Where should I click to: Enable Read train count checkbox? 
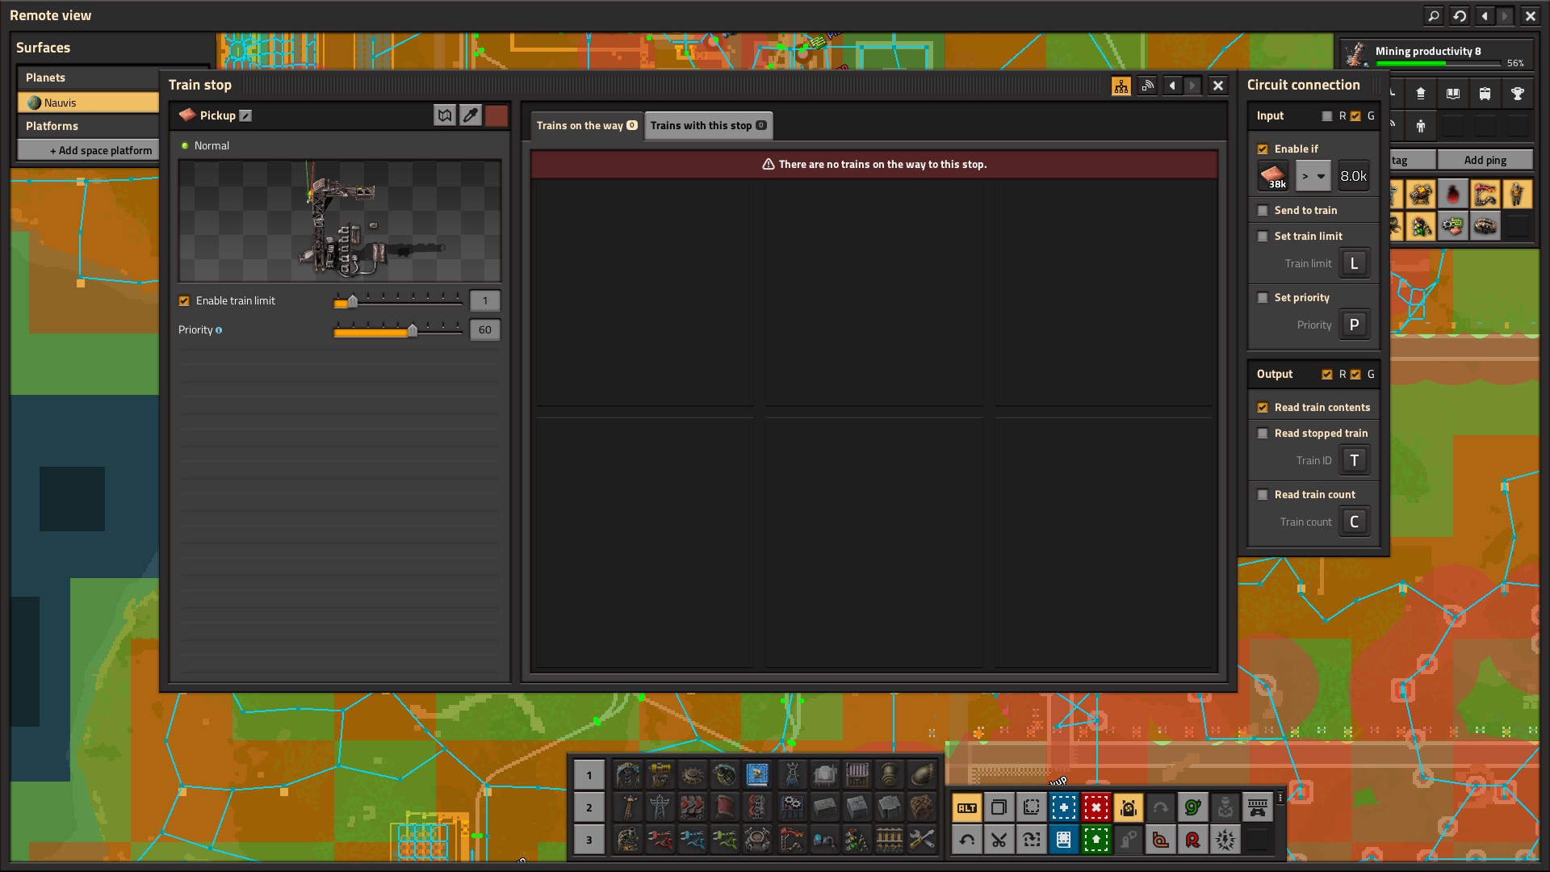(x=1263, y=495)
